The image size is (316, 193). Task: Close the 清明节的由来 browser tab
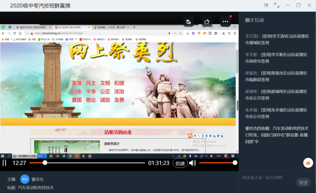coord(50,27)
